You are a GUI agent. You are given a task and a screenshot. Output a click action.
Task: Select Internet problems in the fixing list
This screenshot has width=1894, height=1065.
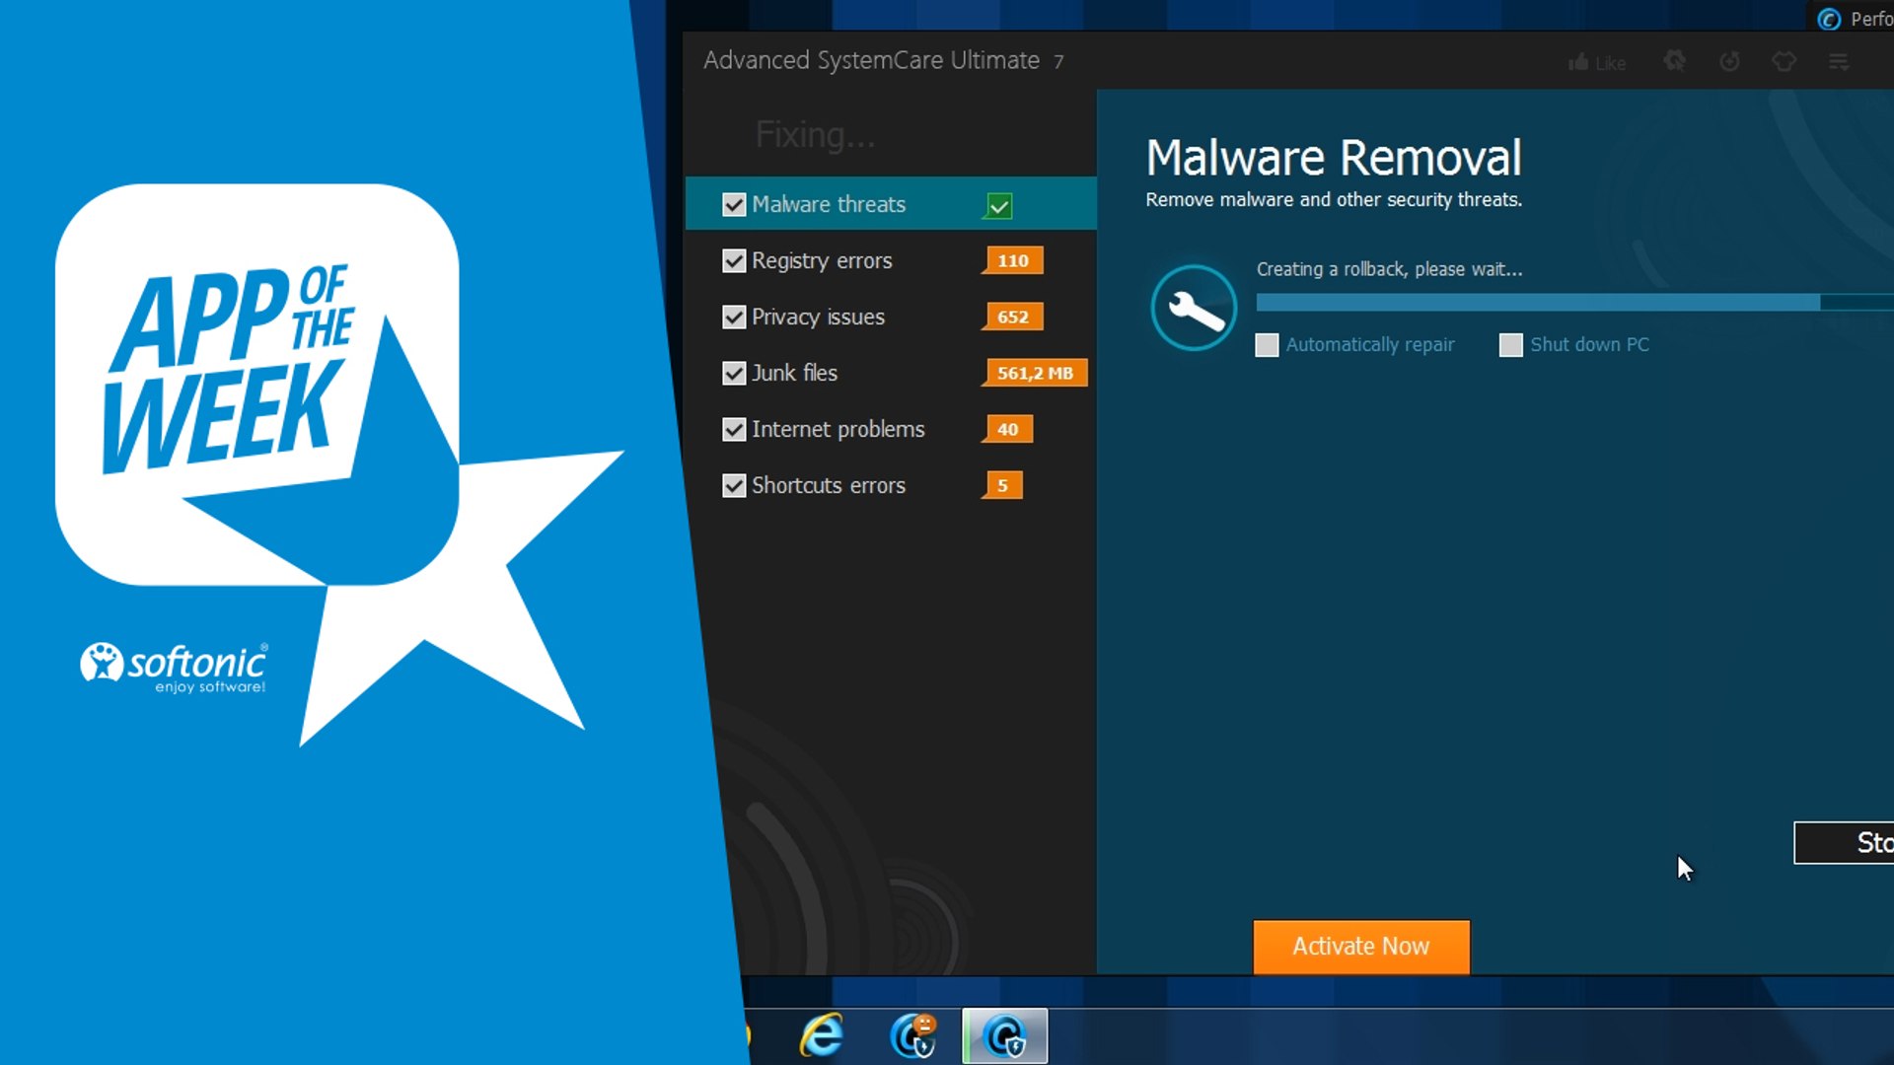838,429
